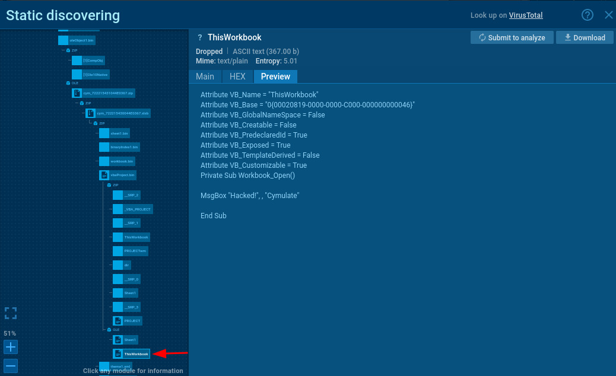Image resolution: width=616 pixels, height=376 pixels.
Task: Click the cym_722215431044E0367.zip archive node
Action: [103, 93]
